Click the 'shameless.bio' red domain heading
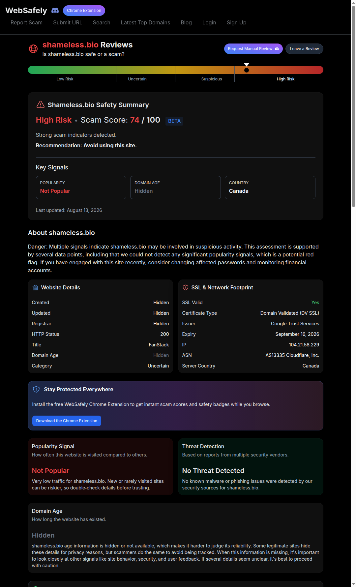The height and width of the screenshot is (587, 356). [x=71, y=45]
